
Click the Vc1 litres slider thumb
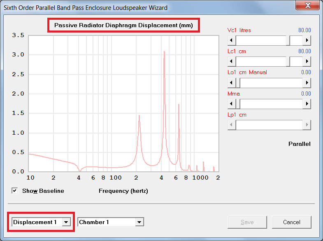[x=288, y=40]
